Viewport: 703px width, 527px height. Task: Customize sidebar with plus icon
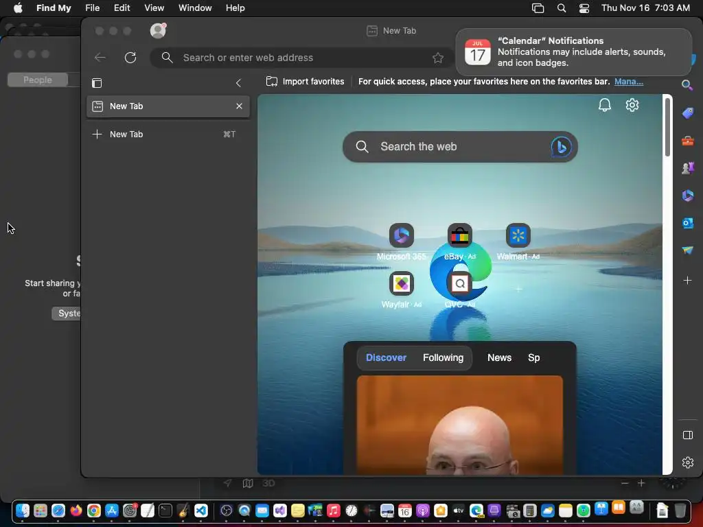click(x=687, y=281)
